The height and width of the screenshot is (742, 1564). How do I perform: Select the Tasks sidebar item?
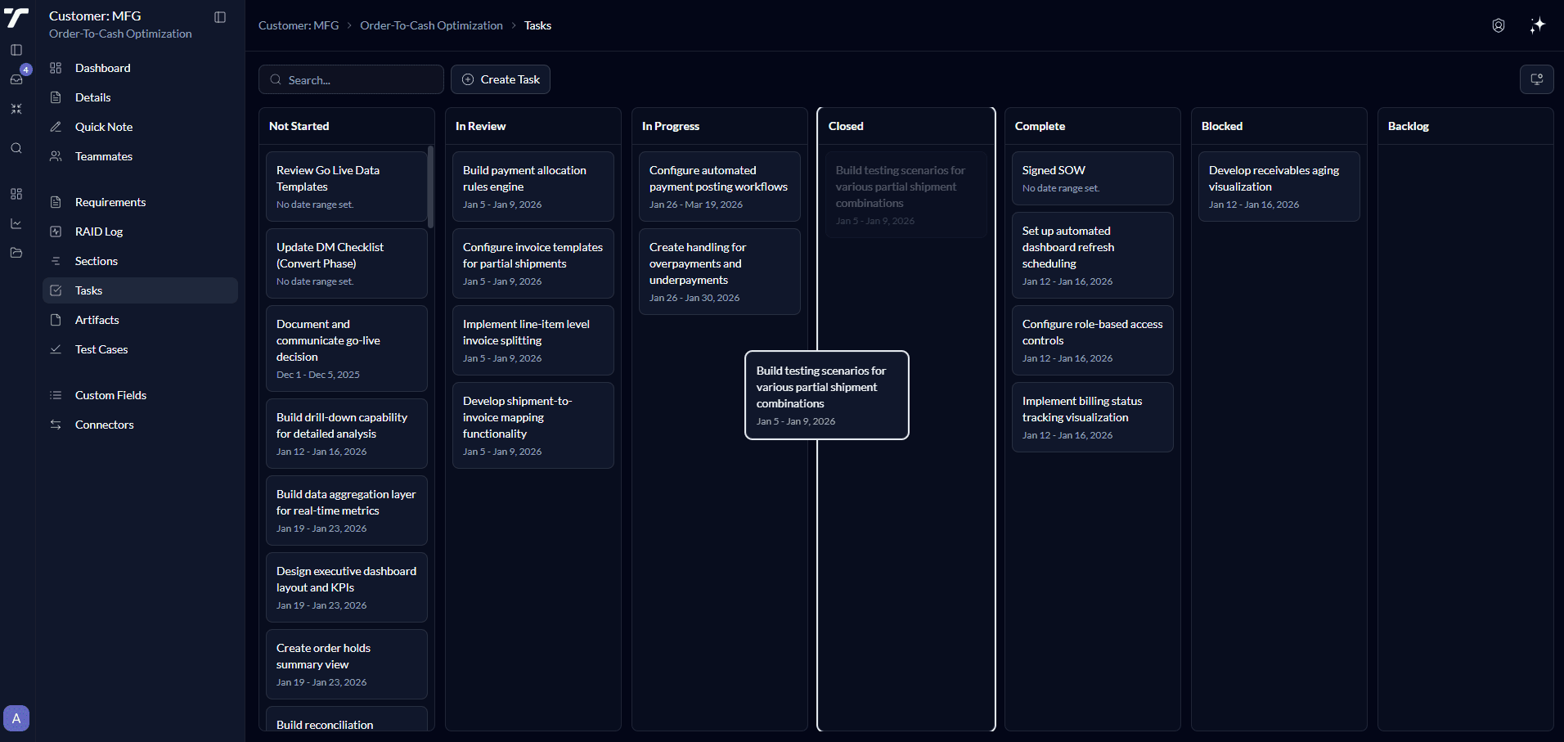(x=140, y=290)
